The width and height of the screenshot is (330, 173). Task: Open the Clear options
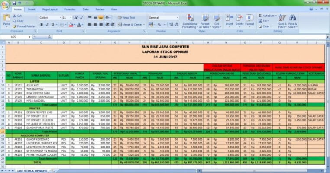click(x=265, y=26)
